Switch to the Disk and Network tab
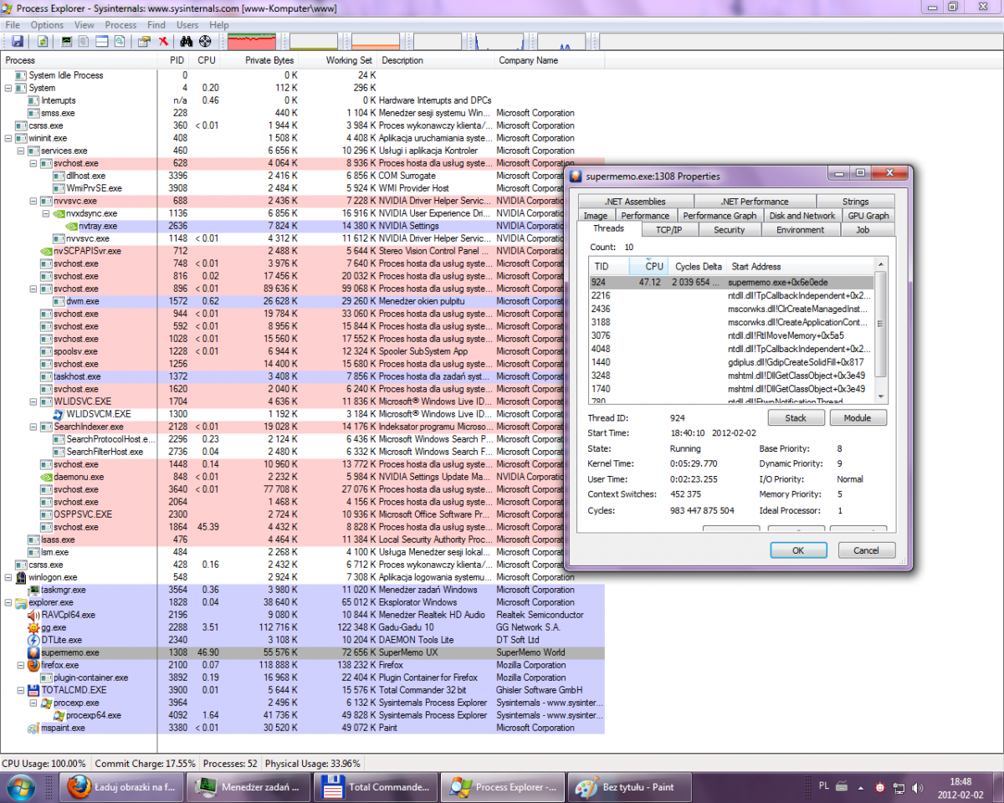The width and height of the screenshot is (1004, 803). point(802,215)
